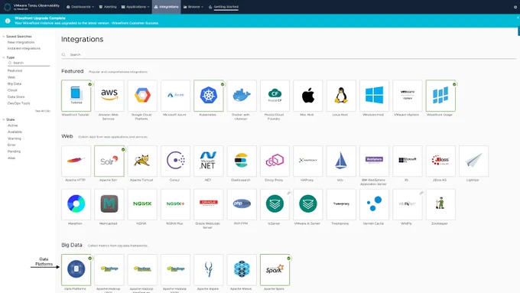
Task: Open the Apache Solr integration
Action: click(109, 161)
